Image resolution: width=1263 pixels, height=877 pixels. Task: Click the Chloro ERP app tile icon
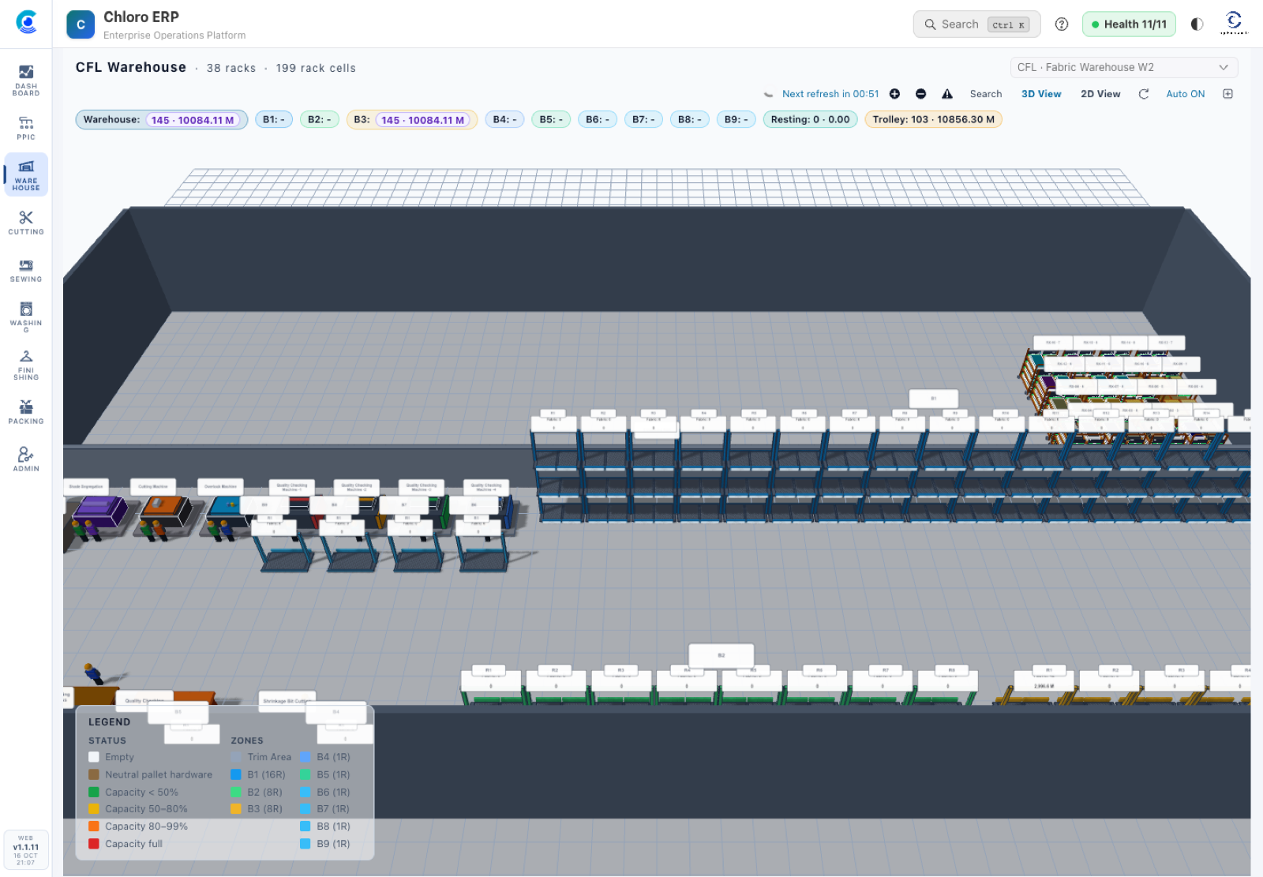[81, 24]
